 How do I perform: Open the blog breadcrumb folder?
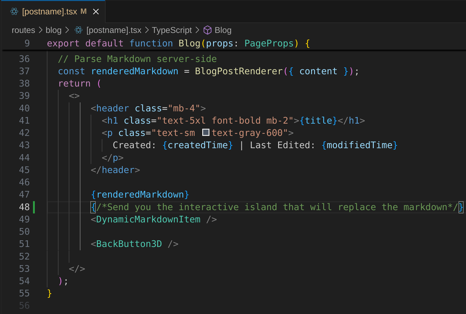[53, 30]
